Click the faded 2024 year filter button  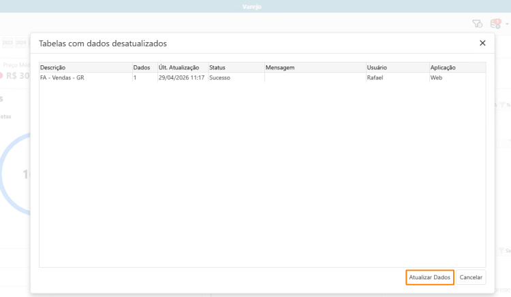click(21, 43)
